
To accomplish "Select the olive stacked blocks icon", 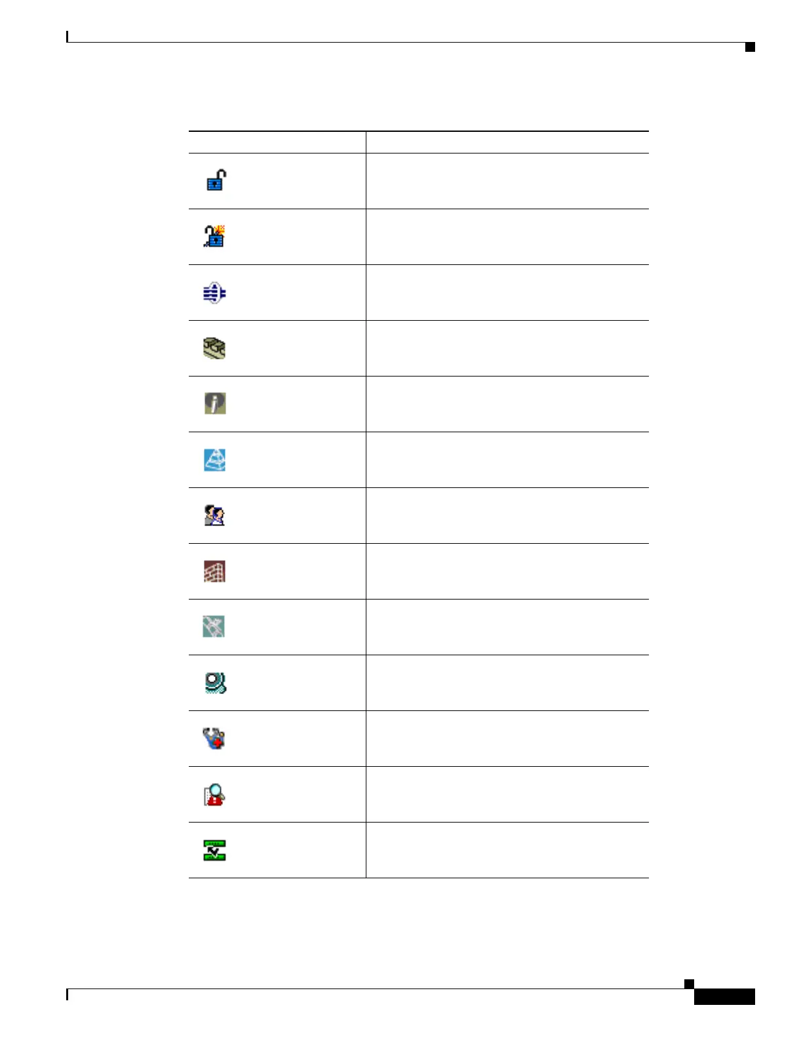I will pos(214,348).
